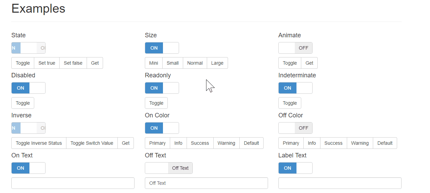Toggle the State switch
The image size is (430, 193).
coord(28,48)
